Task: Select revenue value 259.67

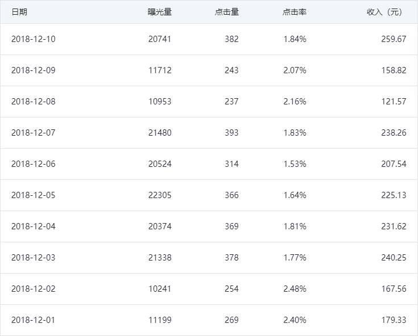Action: [x=394, y=39]
